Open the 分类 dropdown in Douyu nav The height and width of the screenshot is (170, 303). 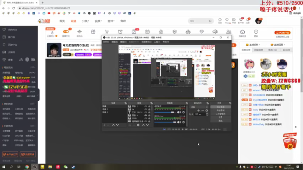click(86, 21)
